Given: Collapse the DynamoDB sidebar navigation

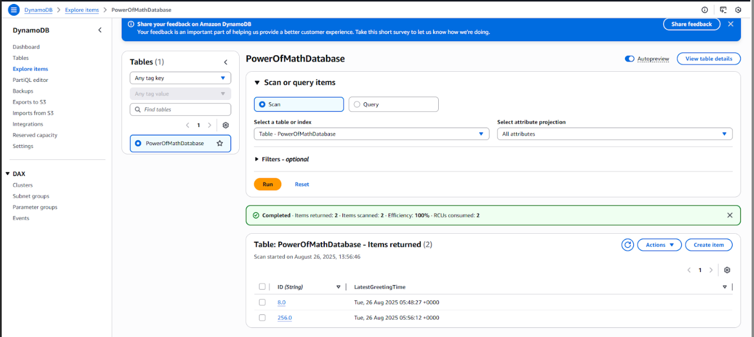Looking at the screenshot, I should click(x=100, y=30).
